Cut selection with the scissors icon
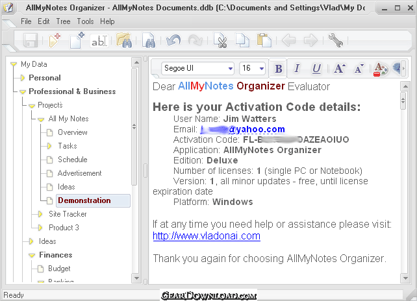 tap(221, 40)
